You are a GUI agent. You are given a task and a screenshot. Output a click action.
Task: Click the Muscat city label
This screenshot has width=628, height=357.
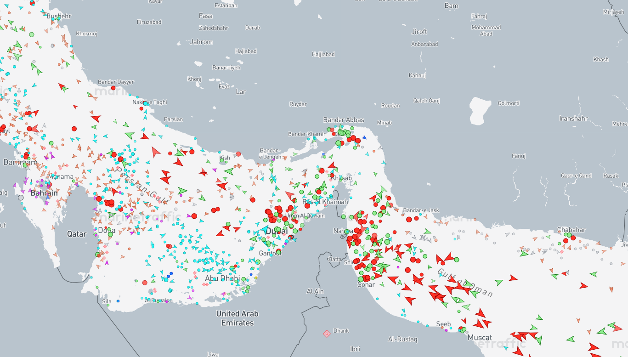point(480,337)
